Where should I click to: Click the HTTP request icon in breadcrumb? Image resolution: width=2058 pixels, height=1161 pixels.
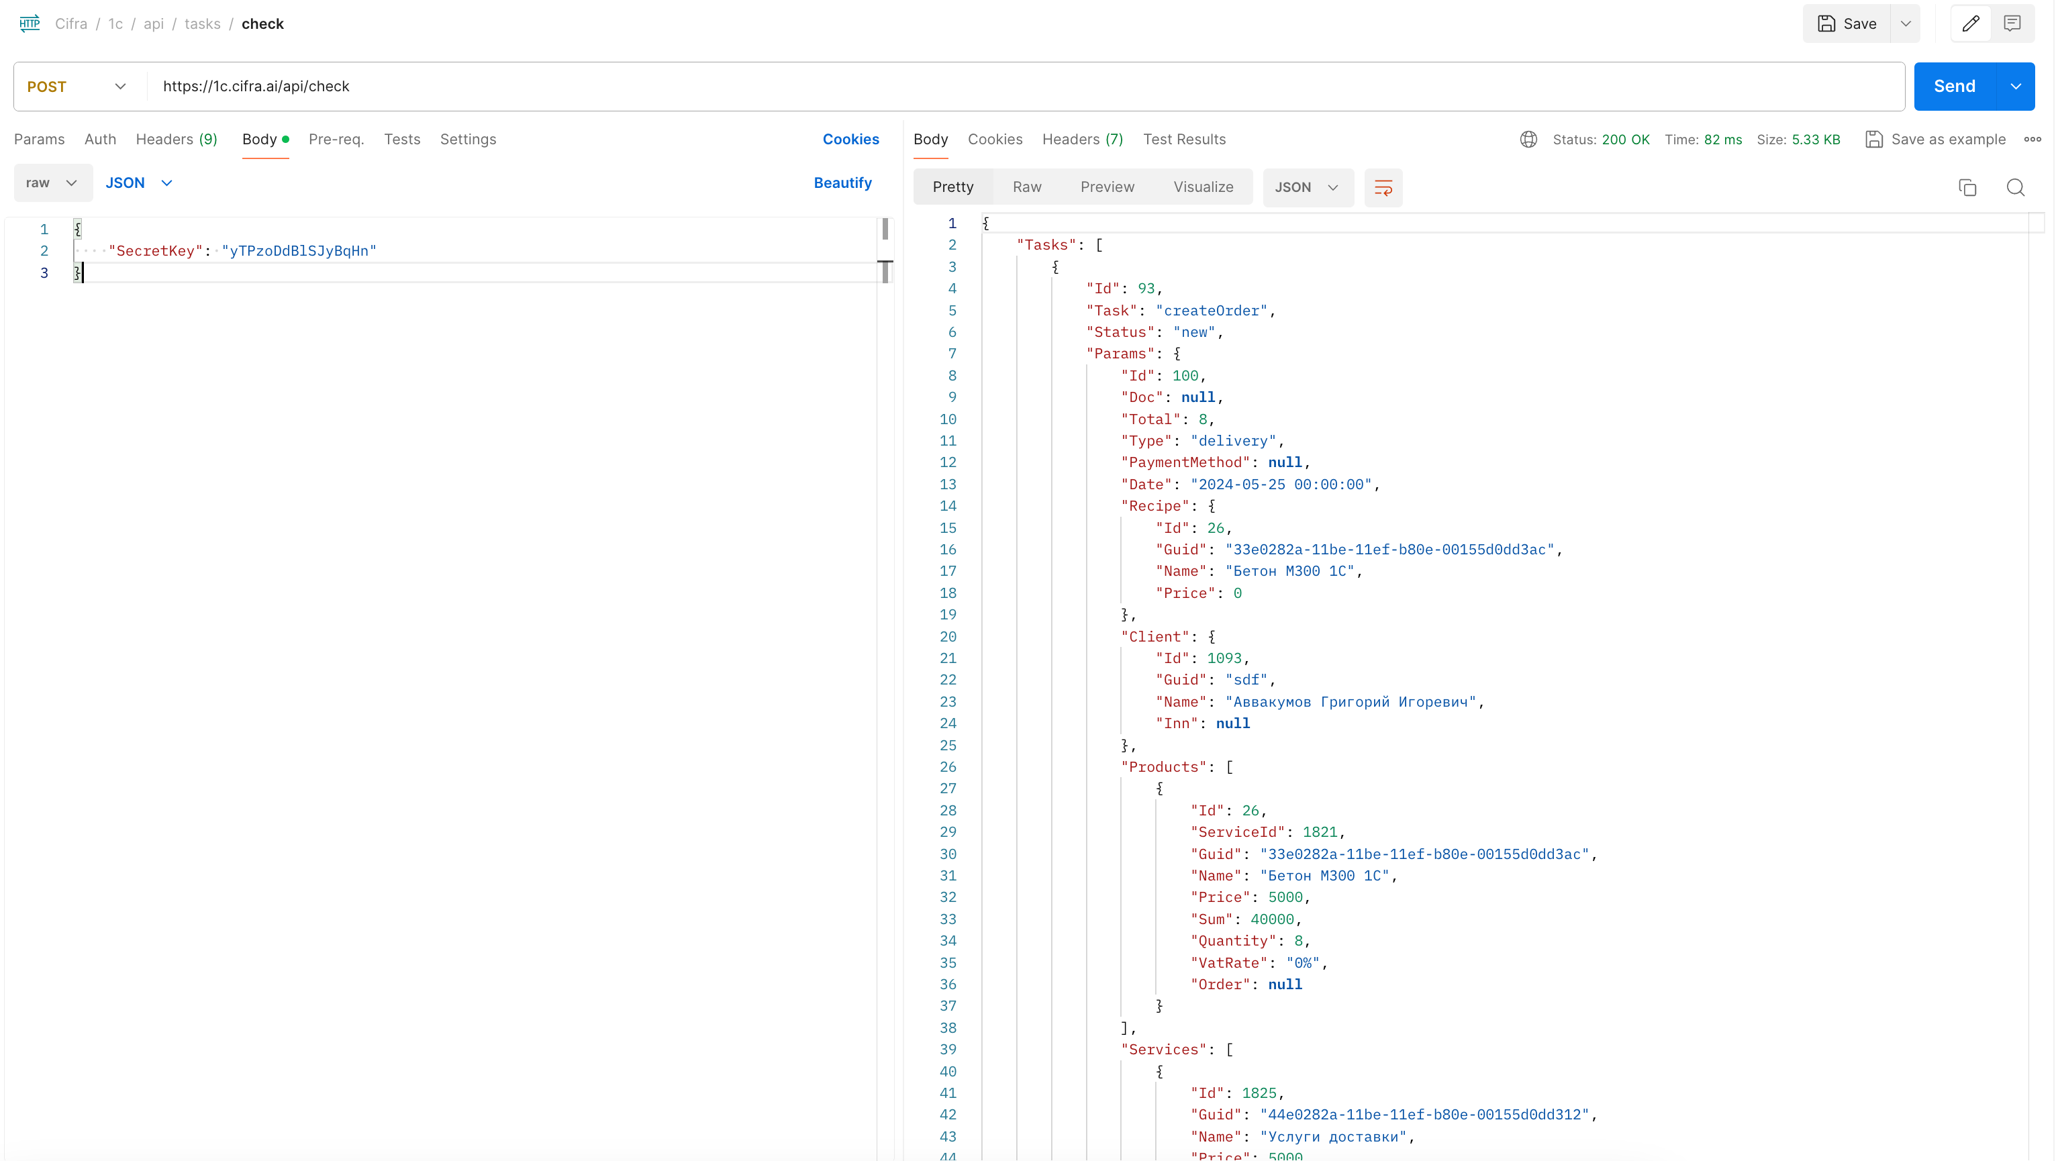click(30, 24)
